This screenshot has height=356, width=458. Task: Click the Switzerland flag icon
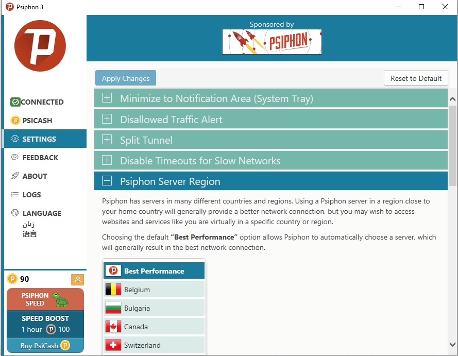click(x=113, y=345)
